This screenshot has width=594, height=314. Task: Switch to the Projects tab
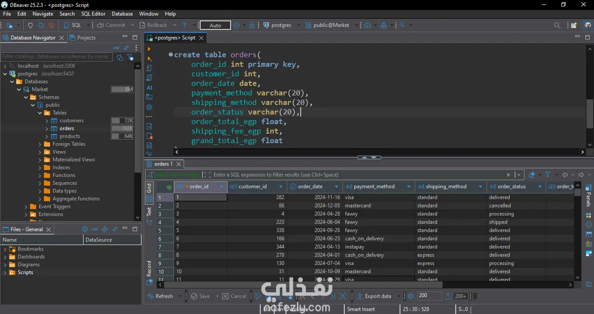pos(83,38)
